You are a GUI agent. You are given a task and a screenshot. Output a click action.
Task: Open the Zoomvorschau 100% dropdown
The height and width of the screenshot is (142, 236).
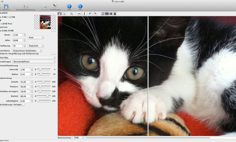point(78,138)
